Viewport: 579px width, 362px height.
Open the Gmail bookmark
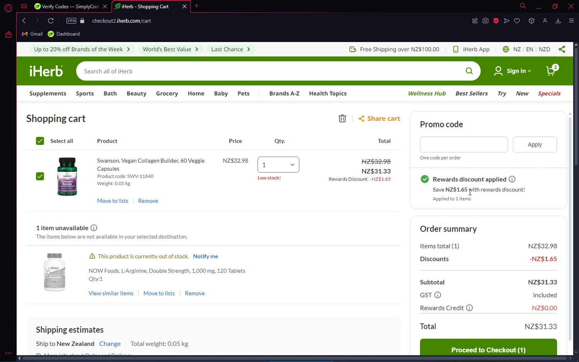coord(32,34)
